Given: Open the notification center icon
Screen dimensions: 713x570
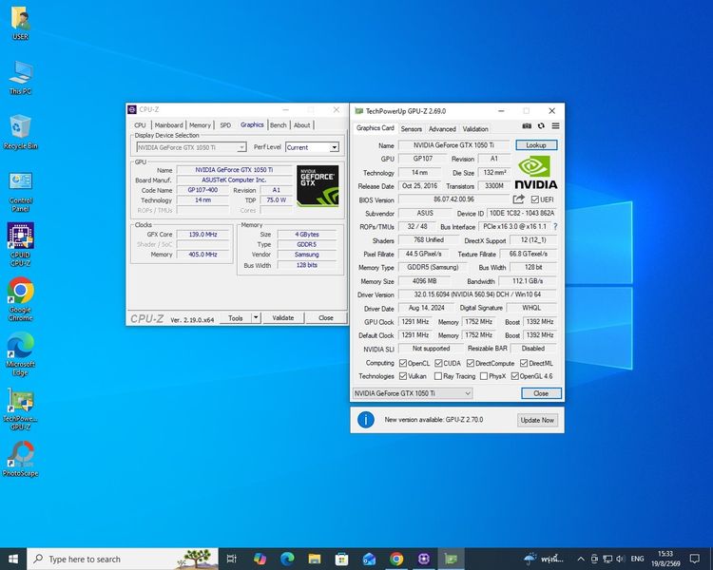Looking at the screenshot, I should point(694,559).
